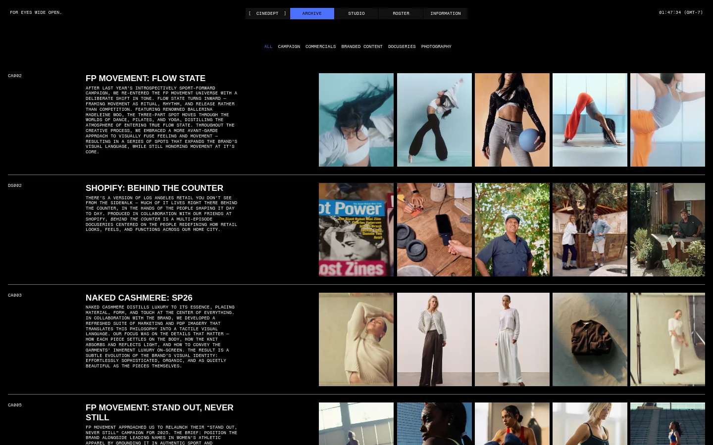The width and height of the screenshot is (713, 445).
Task: Open Shopify thumbnail of phone card reader payment
Action: [x=434, y=229]
